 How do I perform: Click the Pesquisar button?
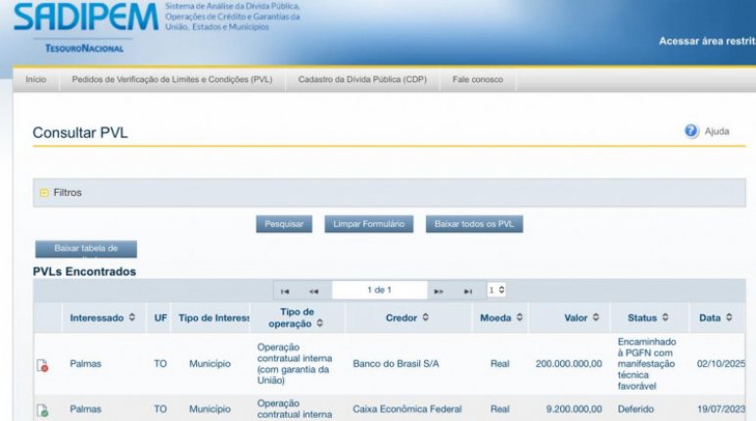click(284, 224)
